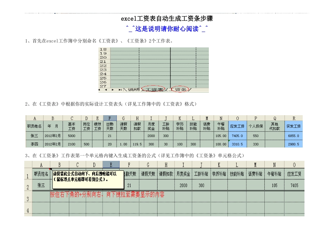The image size is (334, 236).
Task: Click the next-sheet tab scroll arrow
Action: pyautogui.click(x=113, y=90)
